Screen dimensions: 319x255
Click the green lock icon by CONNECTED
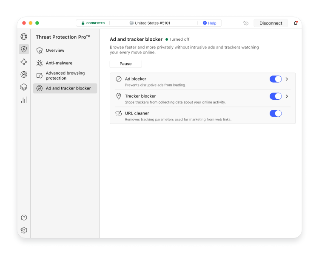click(83, 23)
